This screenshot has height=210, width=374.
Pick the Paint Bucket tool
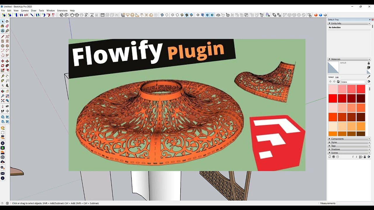click(x=3, y=26)
